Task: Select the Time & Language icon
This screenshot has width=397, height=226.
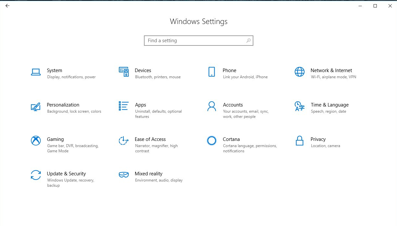Action: 300,106
